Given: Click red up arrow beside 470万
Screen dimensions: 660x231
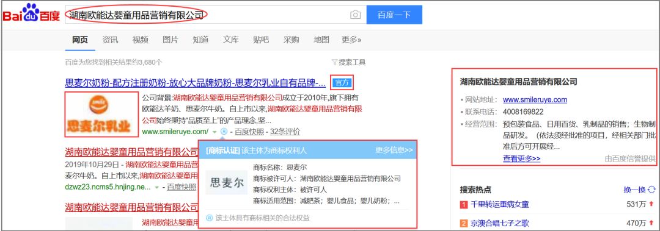Looking at the screenshot, I should [652, 223].
